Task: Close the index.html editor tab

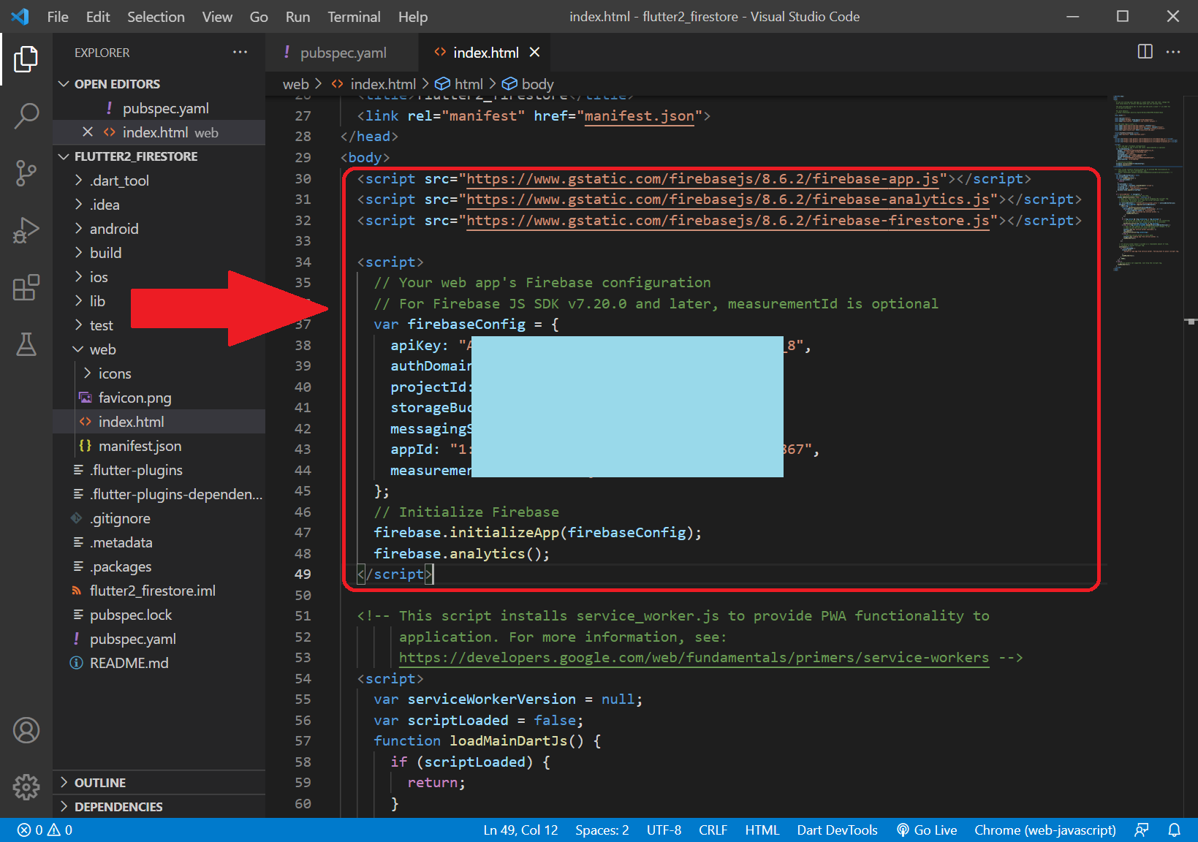Action: 534,53
